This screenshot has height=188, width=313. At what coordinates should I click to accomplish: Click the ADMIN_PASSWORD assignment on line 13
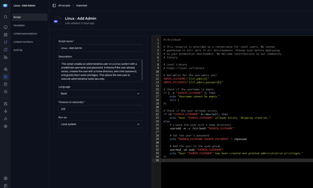point(193,82)
